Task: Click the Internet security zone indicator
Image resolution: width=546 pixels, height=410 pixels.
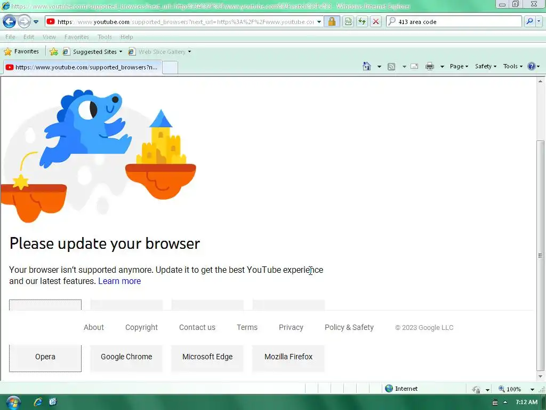Action: [x=401, y=389]
